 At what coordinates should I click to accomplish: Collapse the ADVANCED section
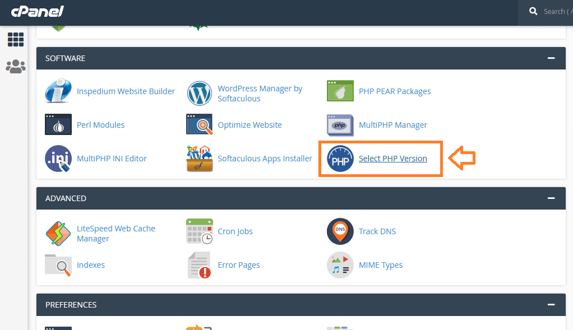[551, 198]
